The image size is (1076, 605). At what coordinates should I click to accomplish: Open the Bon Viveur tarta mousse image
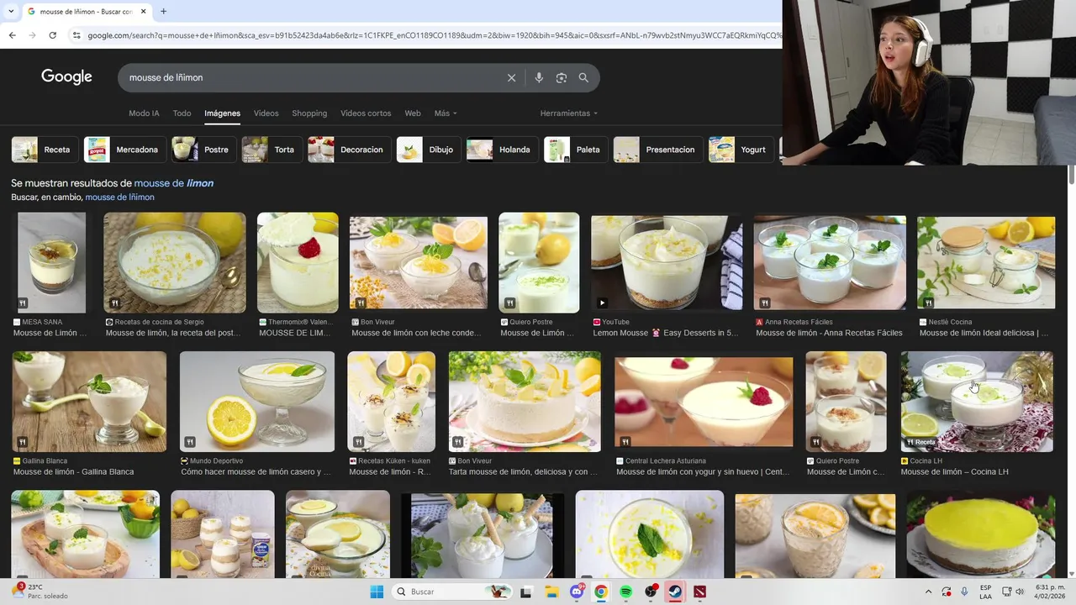click(525, 402)
